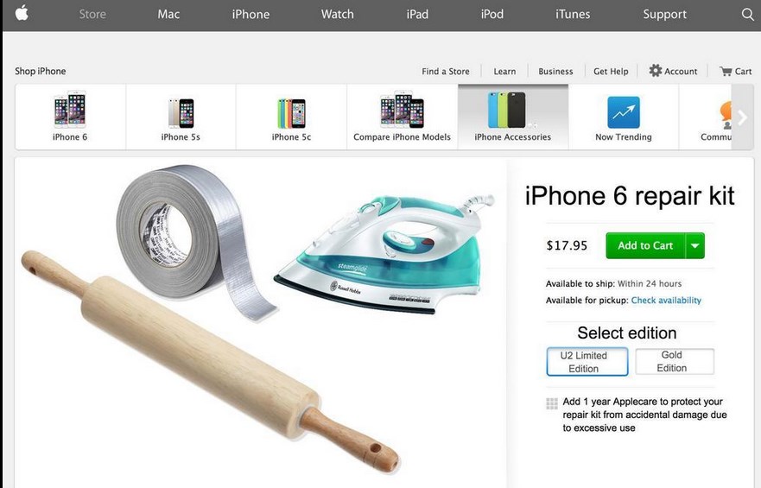Open the Compare iPhone Models icon
The width and height of the screenshot is (761, 488).
click(402, 110)
